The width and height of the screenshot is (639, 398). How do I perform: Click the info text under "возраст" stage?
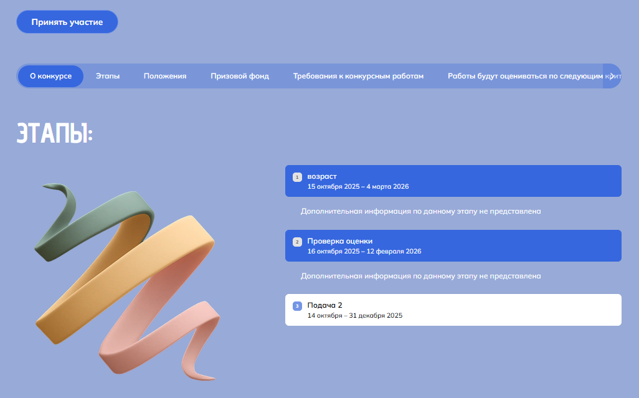coord(420,211)
